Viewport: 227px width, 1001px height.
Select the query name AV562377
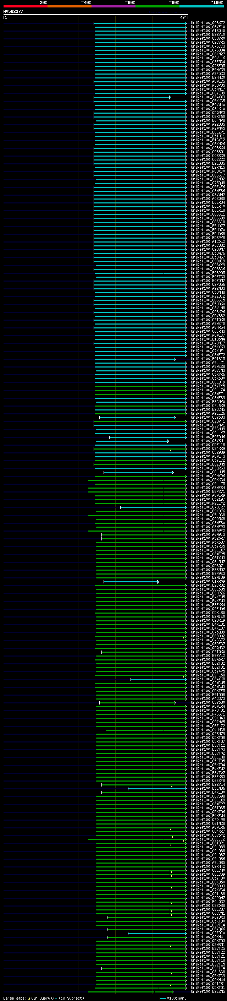pyautogui.click(x=13, y=11)
